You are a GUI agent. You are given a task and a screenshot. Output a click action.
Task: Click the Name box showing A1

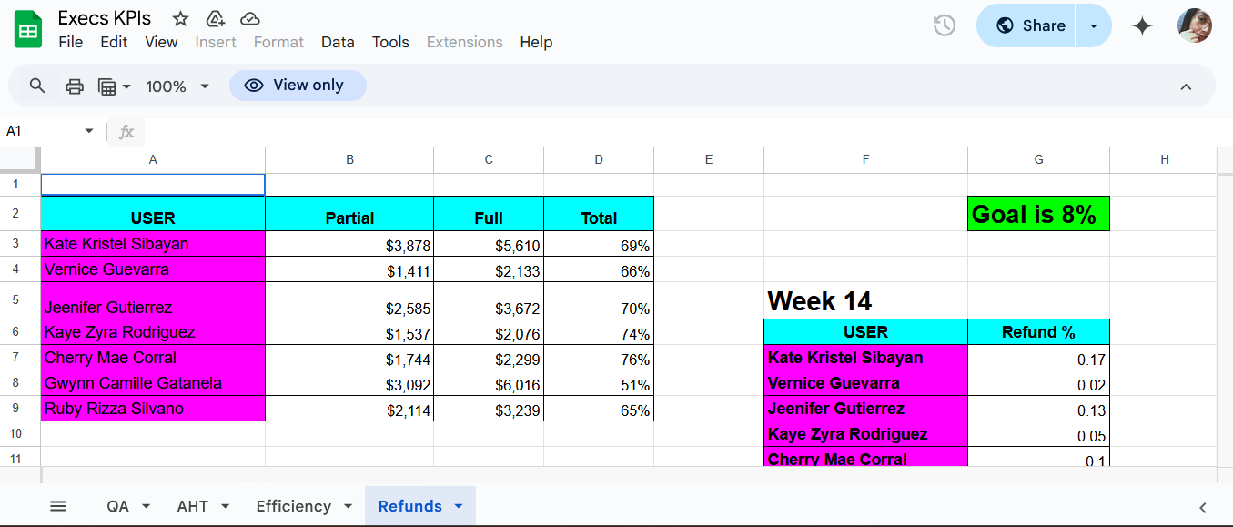pos(43,131)
